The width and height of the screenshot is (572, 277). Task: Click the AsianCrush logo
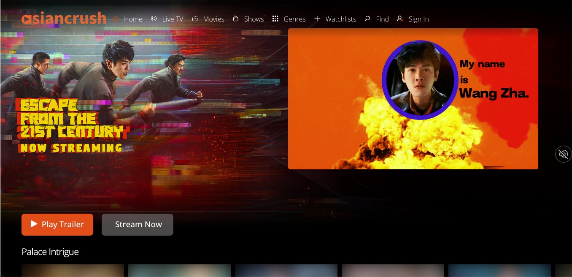pos(64,18)
